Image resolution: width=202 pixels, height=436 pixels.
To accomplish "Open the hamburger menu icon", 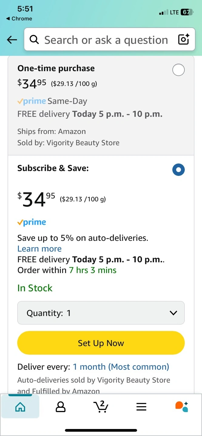I will click(141, 407).
